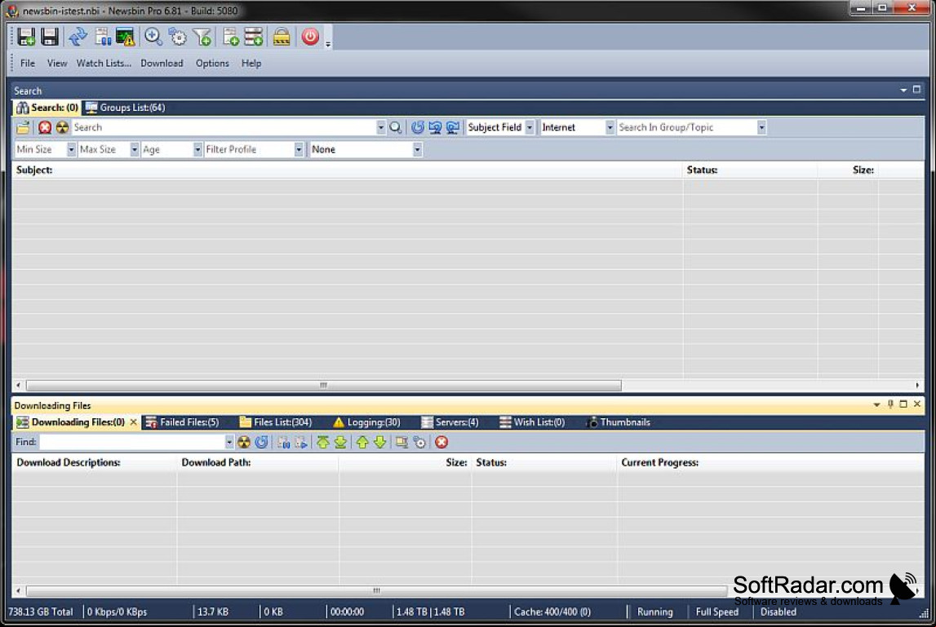Screen dimensions: 936x627
Task: Click the blue refresh icon in download toolbar
Action: click(x=261, y=442)
